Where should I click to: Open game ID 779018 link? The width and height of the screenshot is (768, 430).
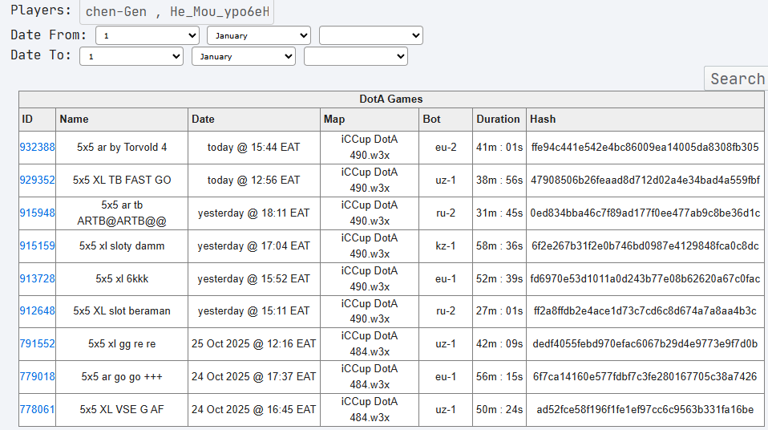[x=38, y=376]
